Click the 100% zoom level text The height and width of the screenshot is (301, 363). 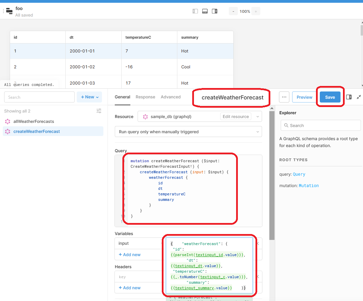pyautogui.click(x=245, y=11)
